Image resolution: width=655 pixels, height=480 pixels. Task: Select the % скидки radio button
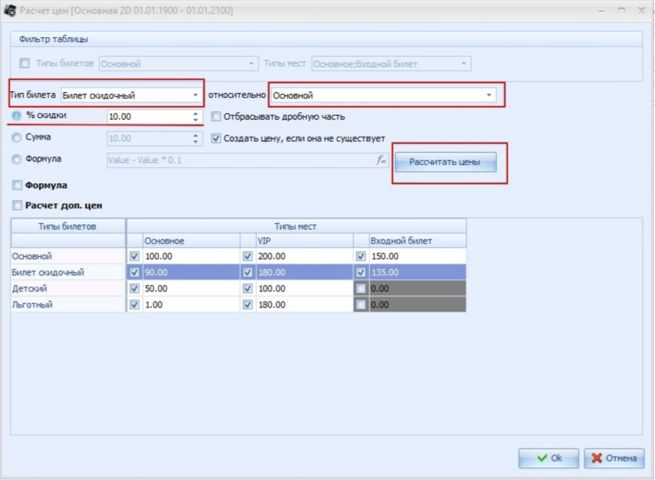click(x=16, y=116)
